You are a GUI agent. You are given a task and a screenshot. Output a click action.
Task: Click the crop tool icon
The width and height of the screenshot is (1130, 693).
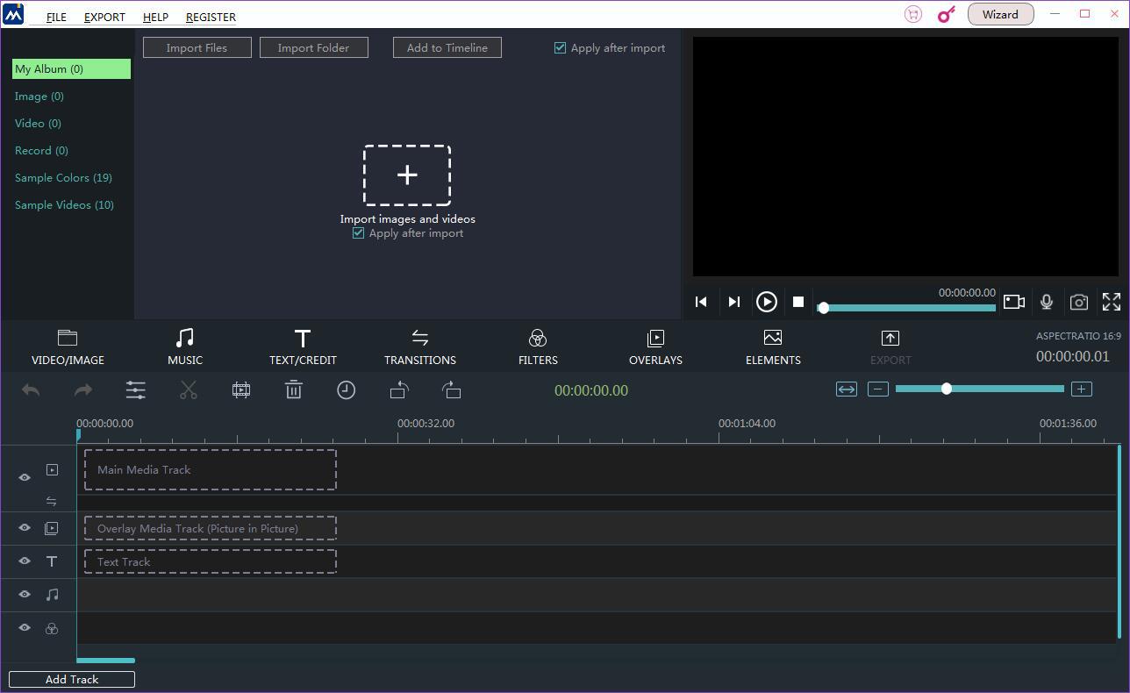241,390
